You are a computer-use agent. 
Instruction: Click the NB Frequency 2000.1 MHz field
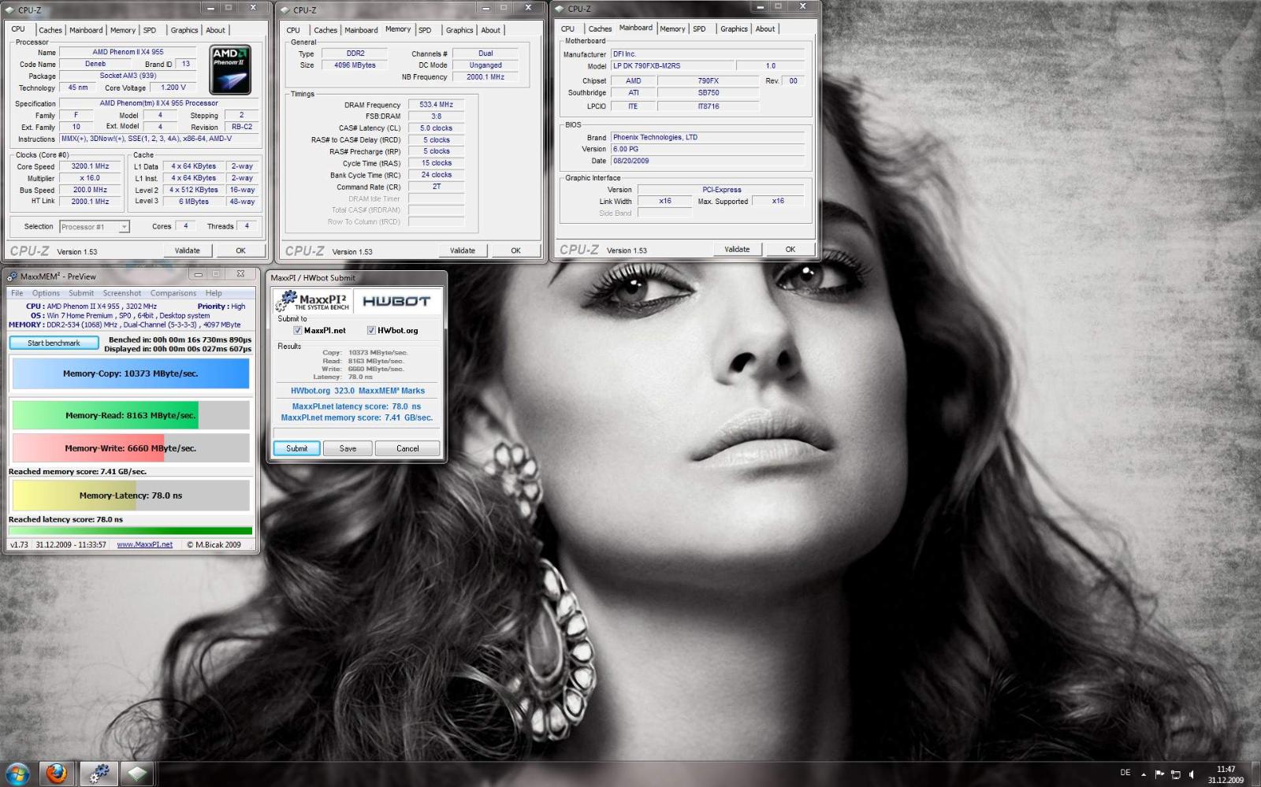click(485, 77)
